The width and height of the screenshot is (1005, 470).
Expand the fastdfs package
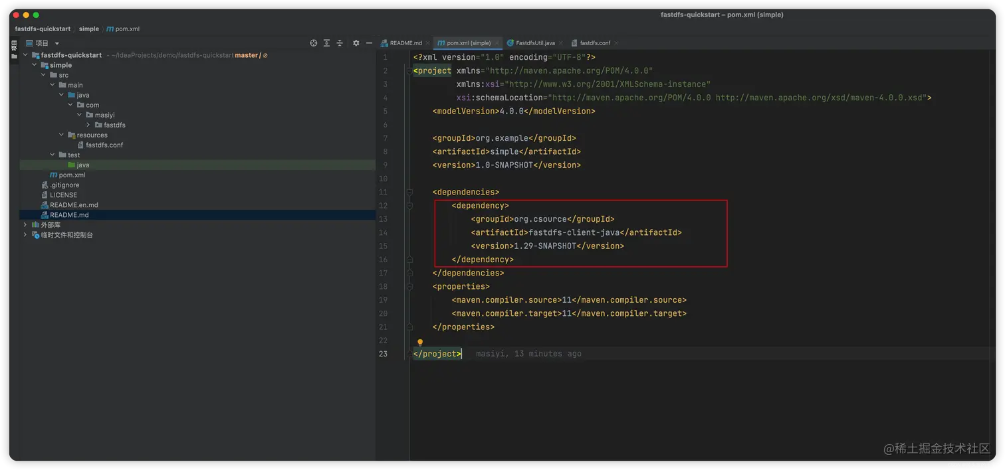point(88,125)
